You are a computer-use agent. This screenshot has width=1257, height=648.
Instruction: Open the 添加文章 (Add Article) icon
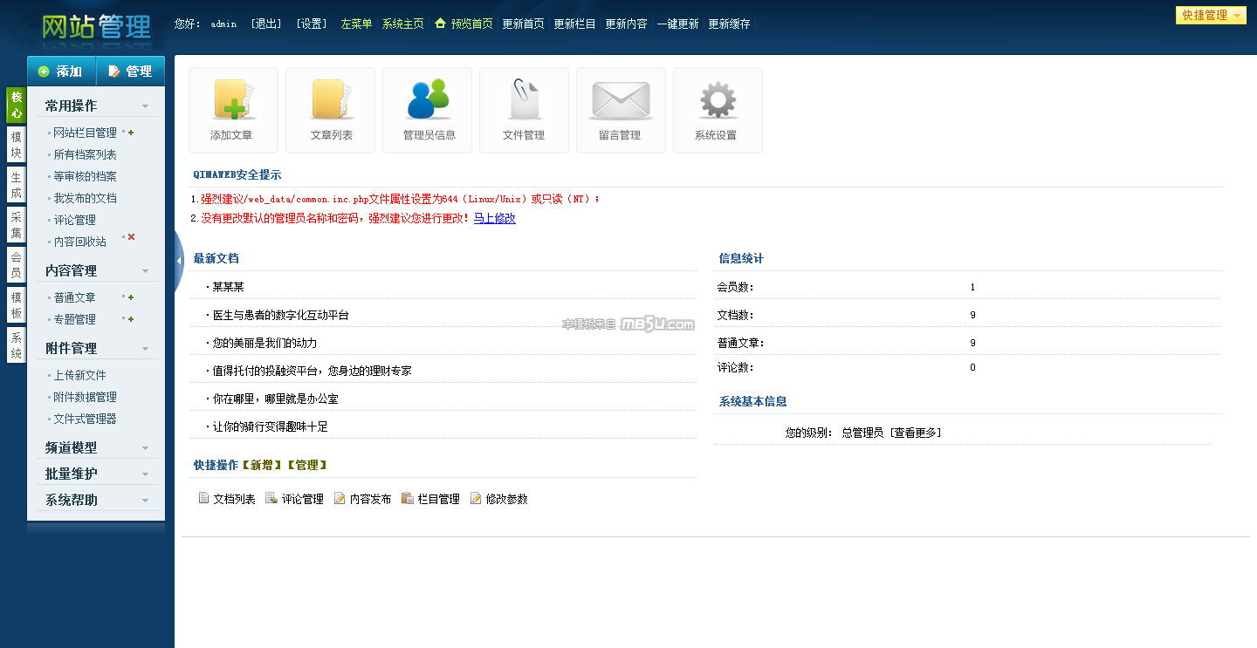pos(233,110)
